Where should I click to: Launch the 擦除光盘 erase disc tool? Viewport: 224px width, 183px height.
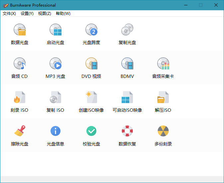20,131
